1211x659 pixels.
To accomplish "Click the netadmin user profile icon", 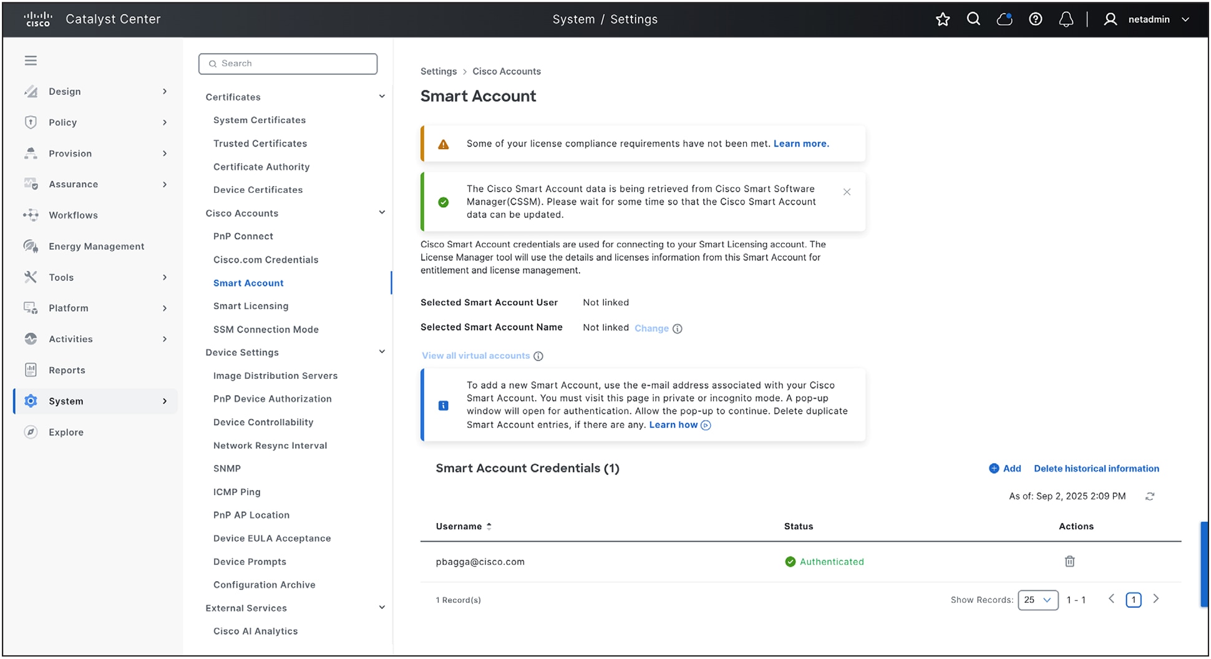I will click(x=1111, y=19).
